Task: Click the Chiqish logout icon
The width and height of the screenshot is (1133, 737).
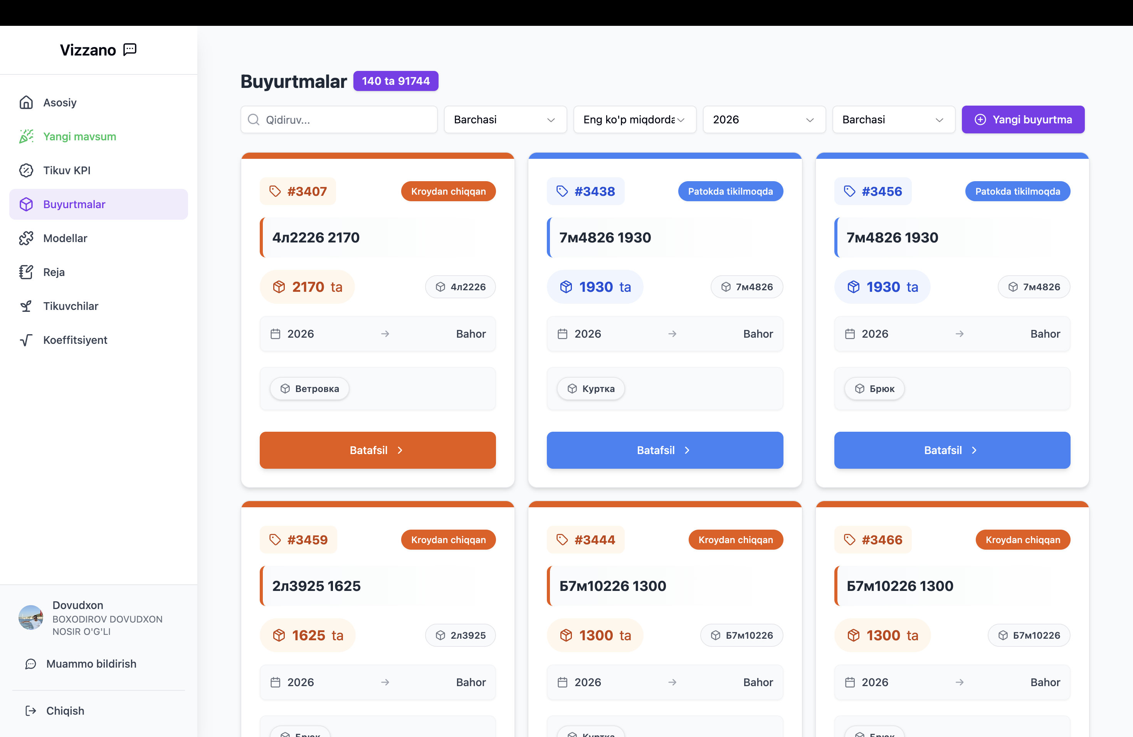Action: [31, 711]
